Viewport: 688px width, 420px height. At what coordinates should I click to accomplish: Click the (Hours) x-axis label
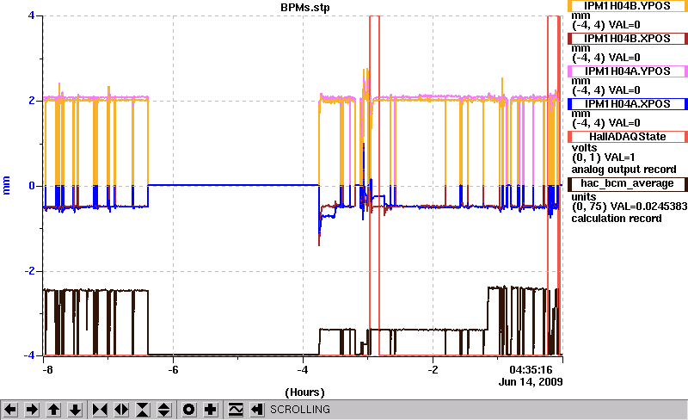tap(305, 392)
